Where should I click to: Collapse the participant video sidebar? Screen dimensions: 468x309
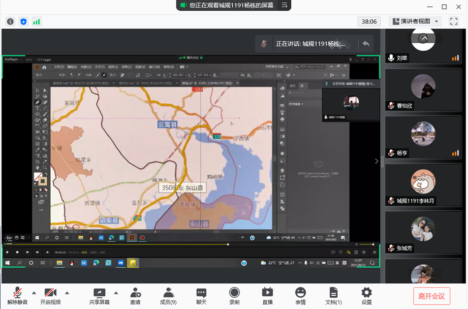376,161
